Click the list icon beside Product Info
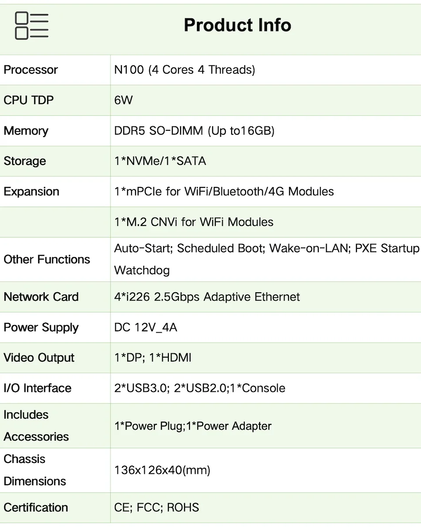This screenshot has height=527, width=421. point(32,26)
